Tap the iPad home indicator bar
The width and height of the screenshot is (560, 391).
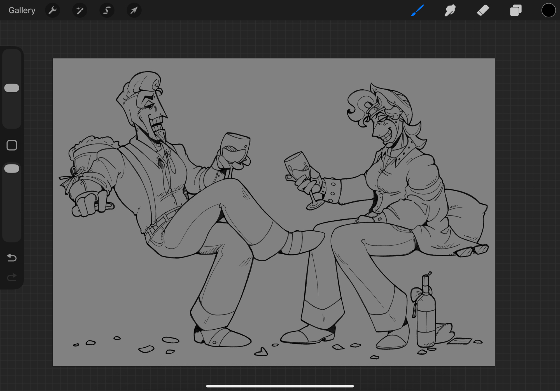280,386
